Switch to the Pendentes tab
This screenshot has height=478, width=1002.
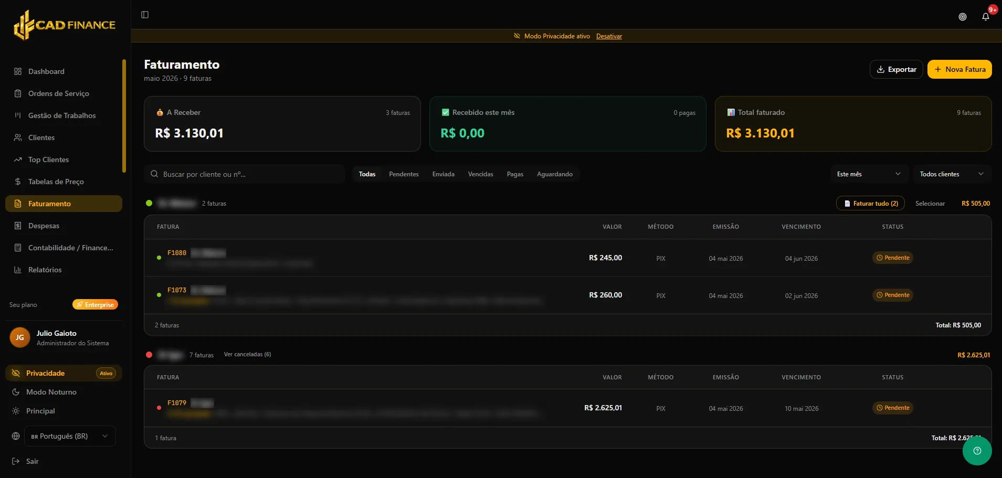(404, 174)
